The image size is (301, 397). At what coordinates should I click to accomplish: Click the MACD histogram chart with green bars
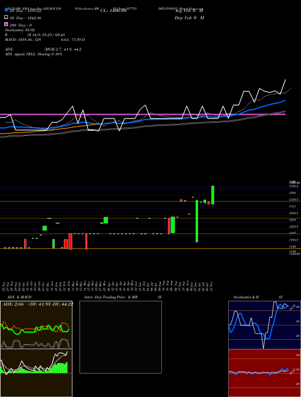[36, 373]
